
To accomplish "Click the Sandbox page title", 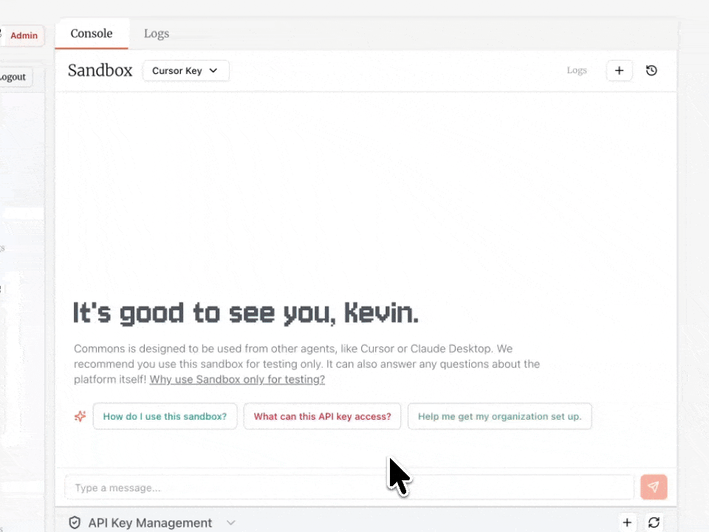I will [100, 71].
